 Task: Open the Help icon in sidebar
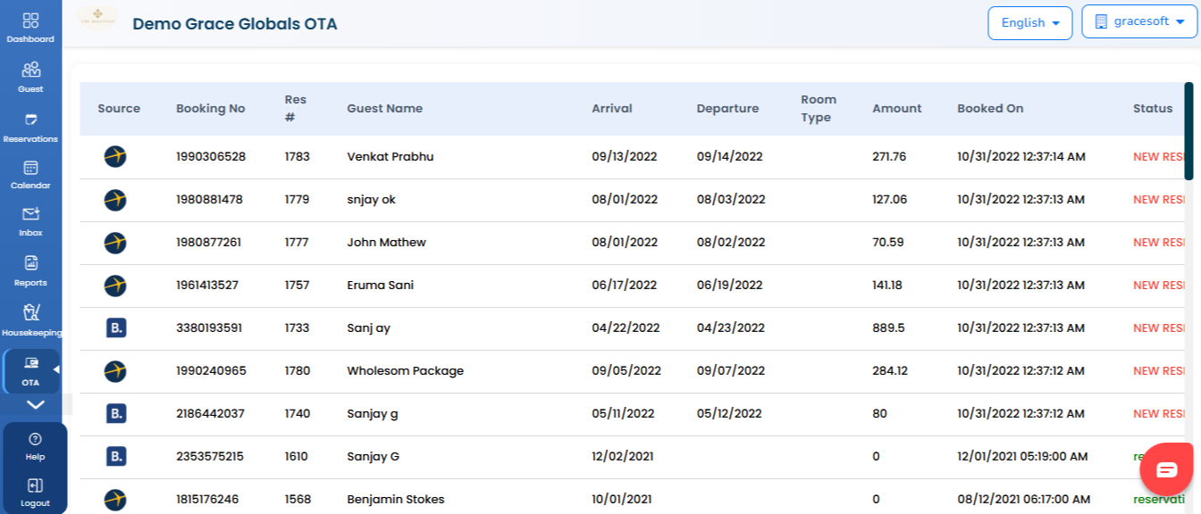tap(35, 439)
